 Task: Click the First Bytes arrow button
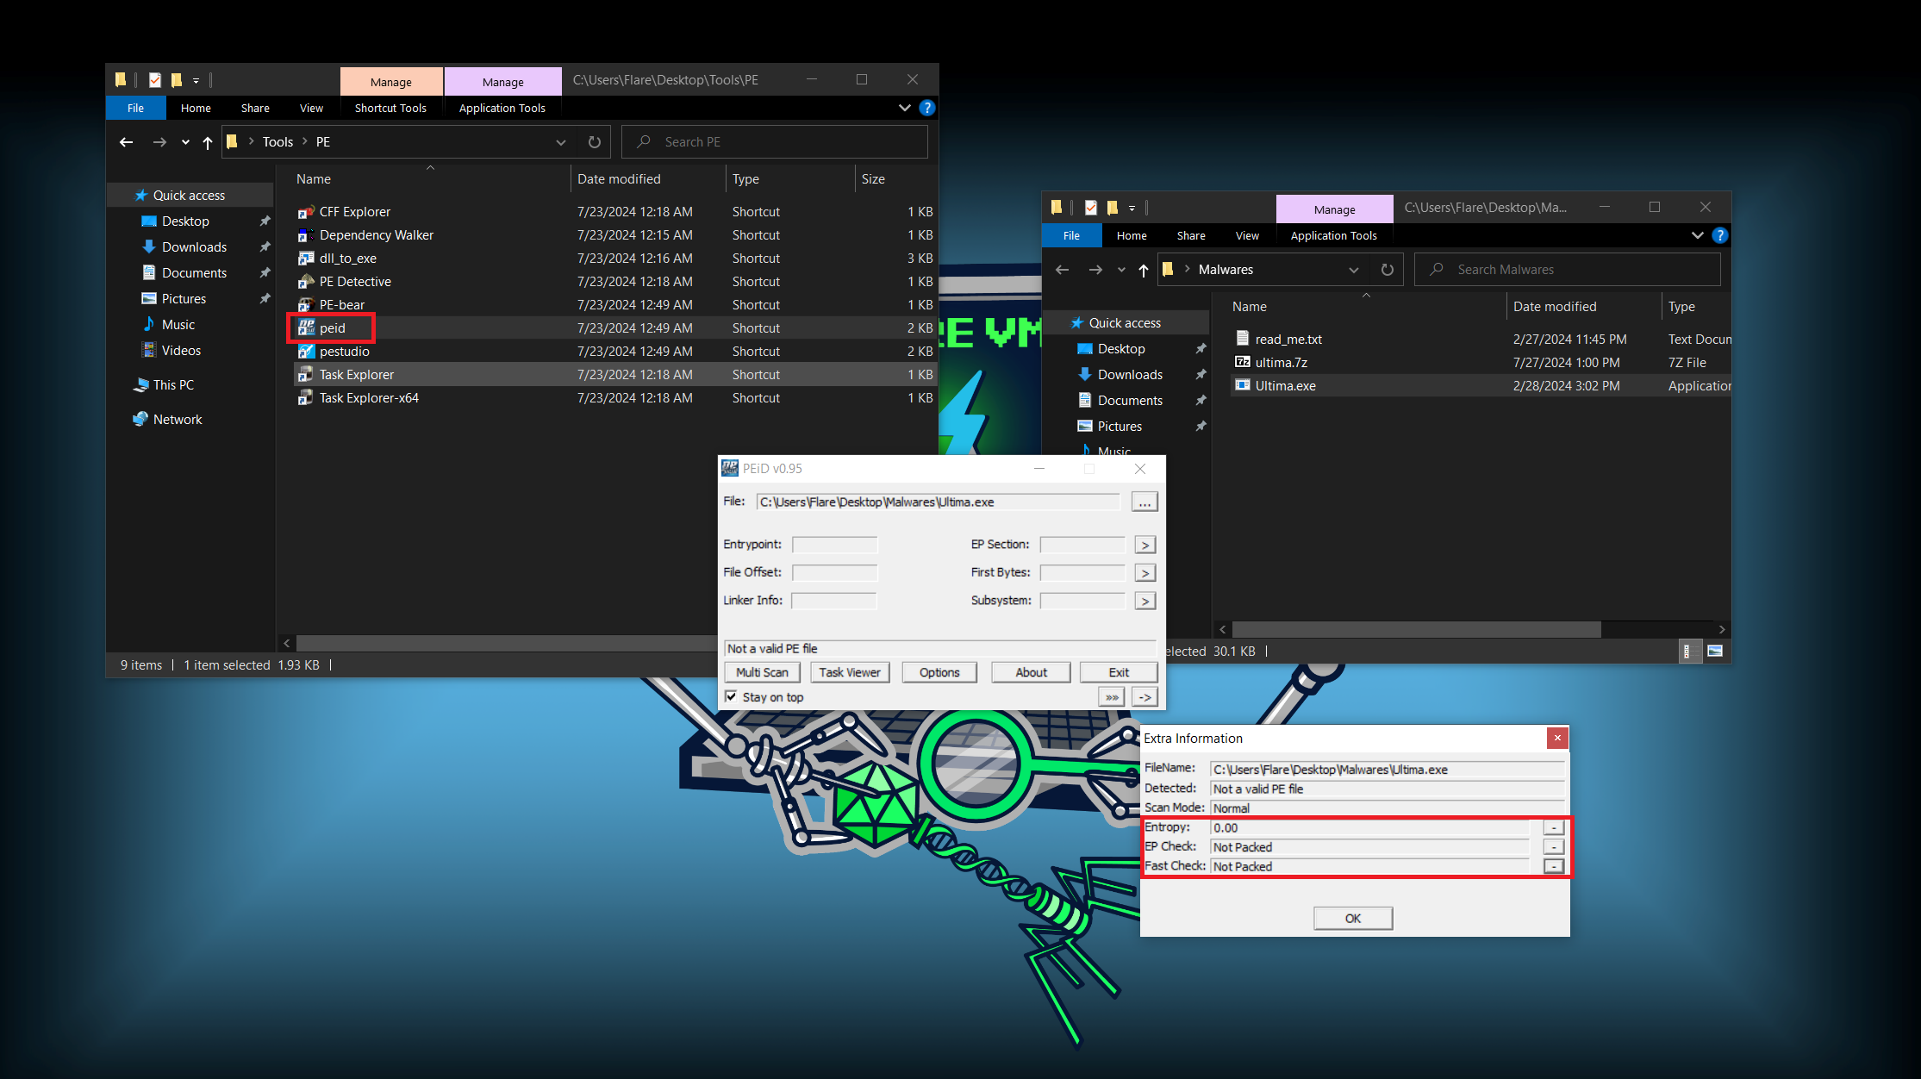pyautogui.click(x=1144, y=573)
